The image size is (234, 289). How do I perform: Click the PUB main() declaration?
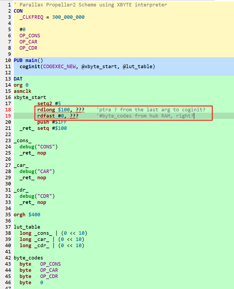pos(28,60)
